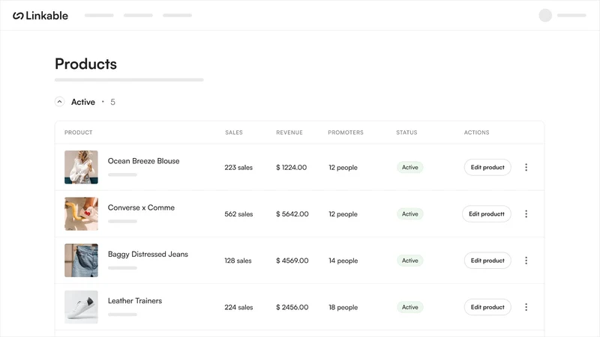Viewport: 600px width, 337px height.
Task: Click the SALES column header
Action: click(234, 133)
